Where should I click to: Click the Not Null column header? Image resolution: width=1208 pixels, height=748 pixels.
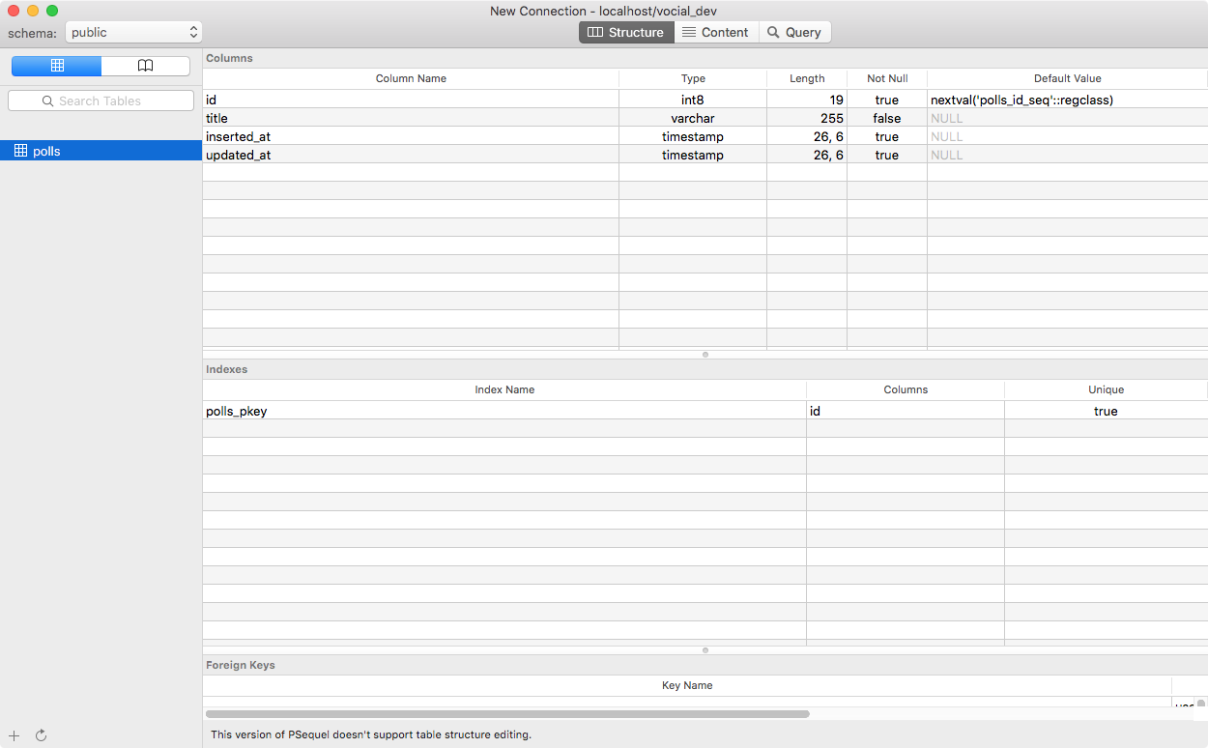[x=886, y=78]
